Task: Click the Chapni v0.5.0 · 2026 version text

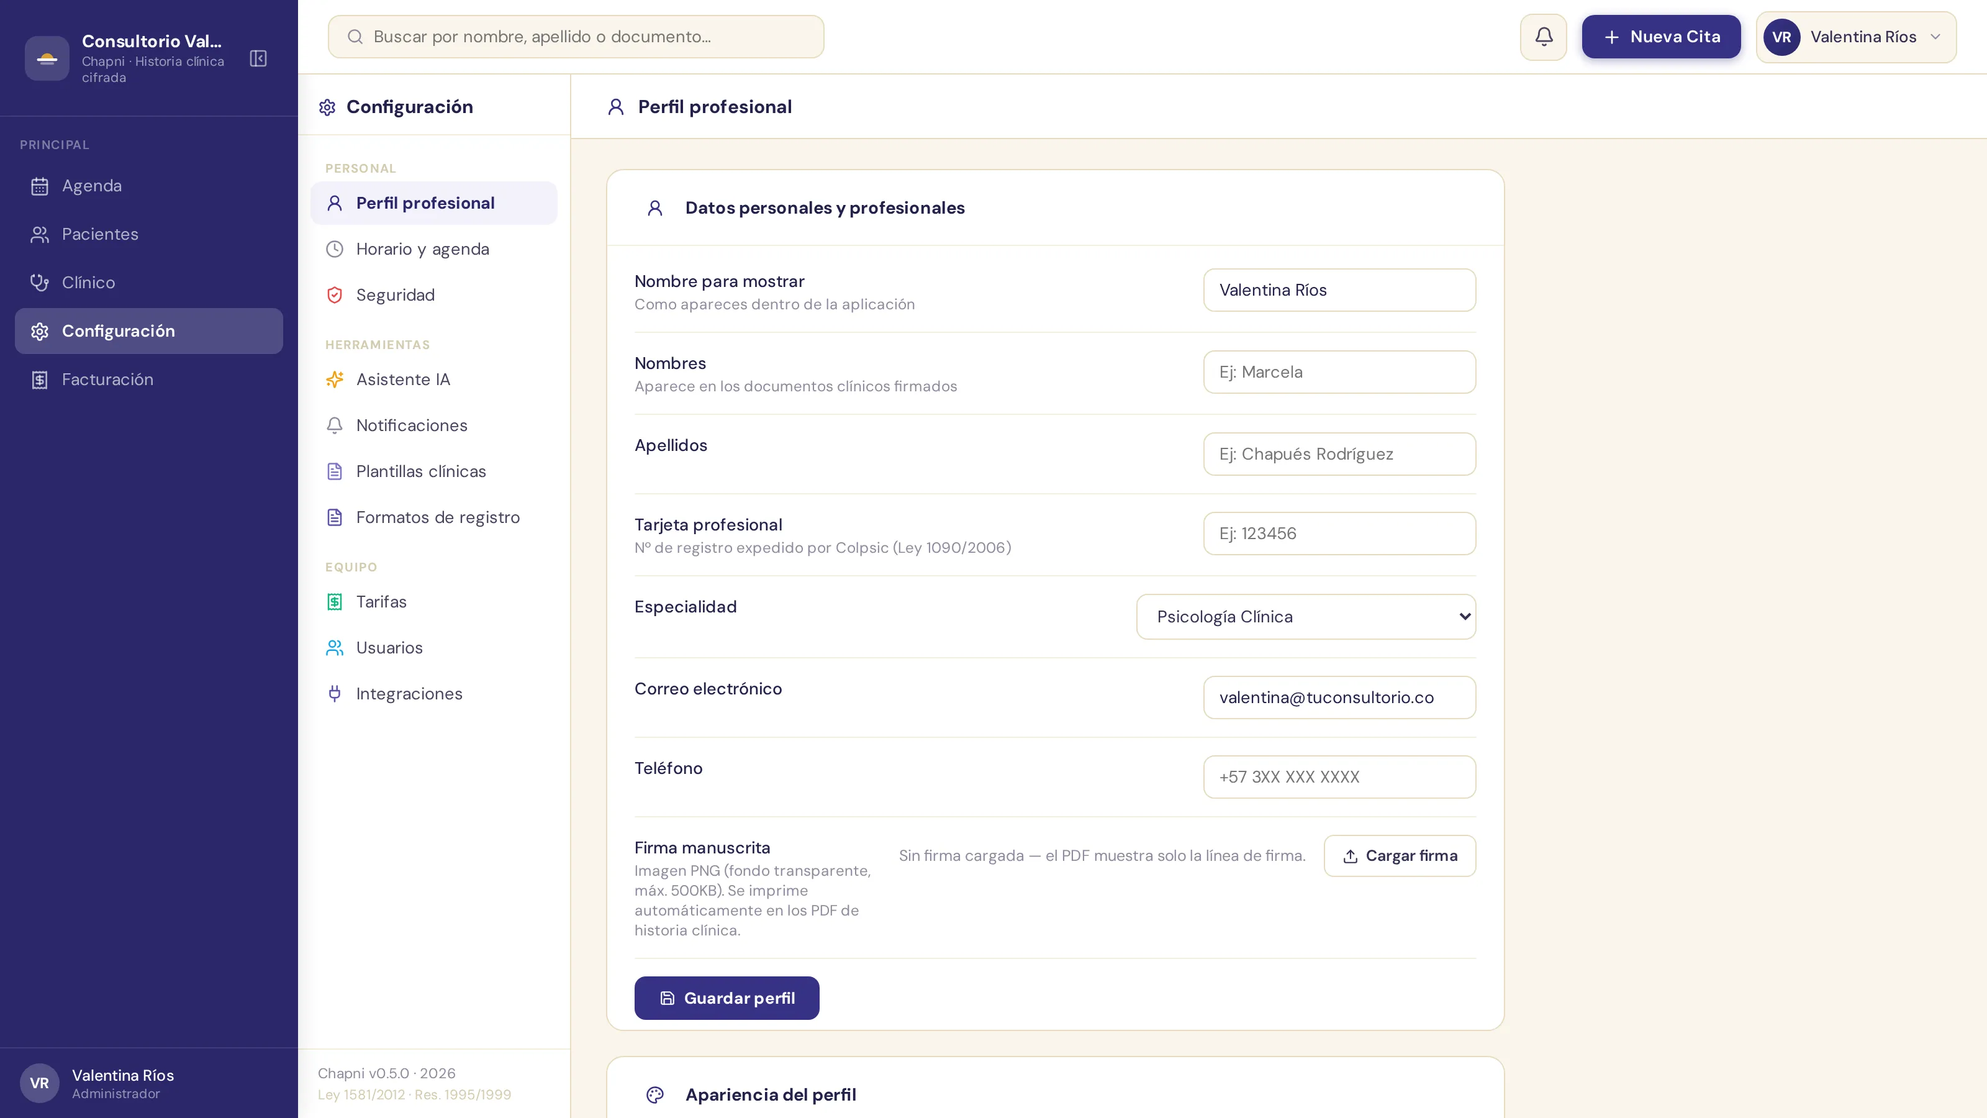Action: pos(386,1074)
